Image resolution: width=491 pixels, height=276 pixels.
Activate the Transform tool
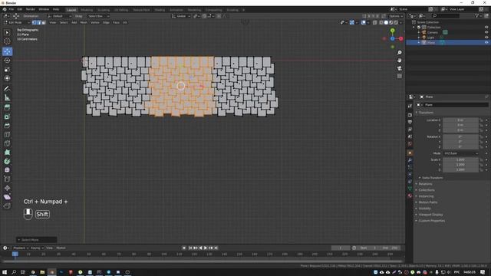coord(7,78)
